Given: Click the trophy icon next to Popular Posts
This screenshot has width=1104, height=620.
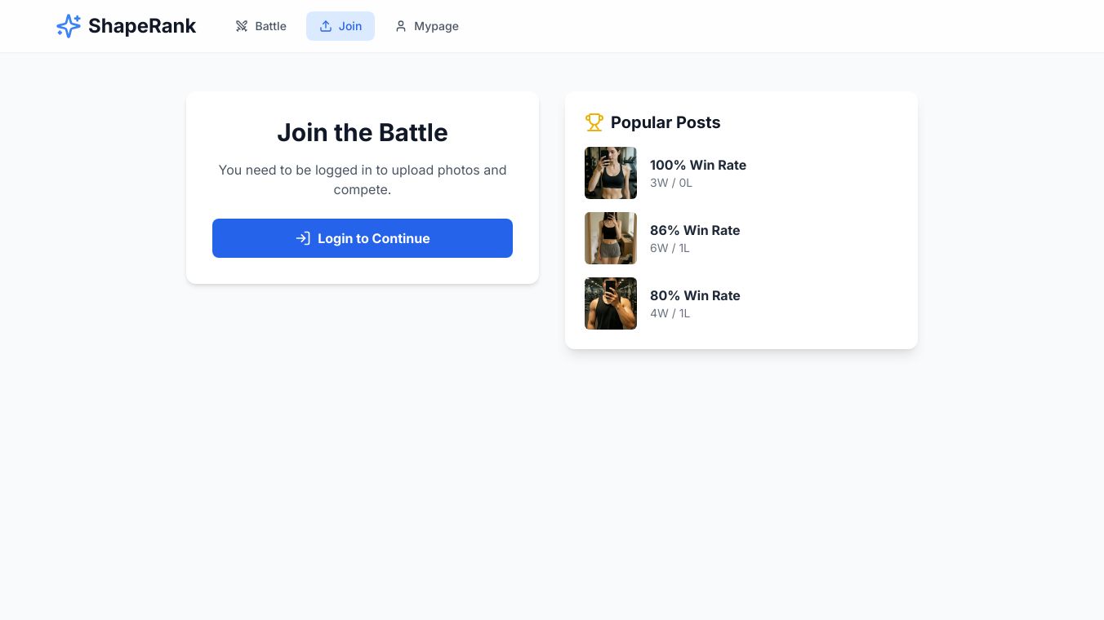Looking at the screenshot, I should pyautogui.click(x=594, y=122).
